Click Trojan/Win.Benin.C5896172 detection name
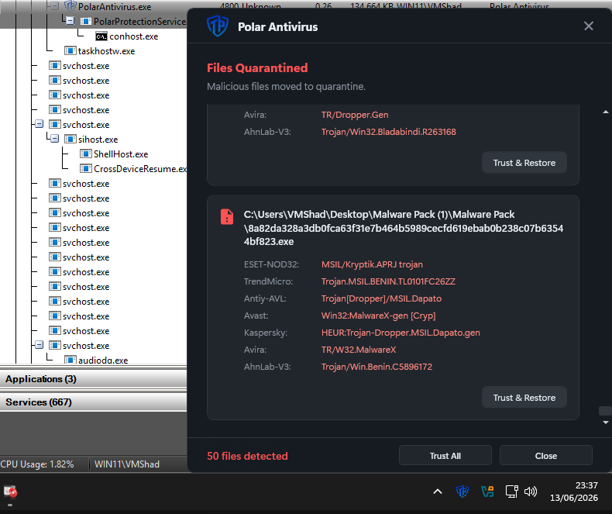This screenshot has width=612, height=514. point(376,367)
